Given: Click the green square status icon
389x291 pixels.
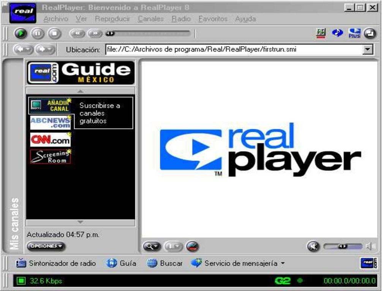Looking at the screenshot, I should point(21,281).
